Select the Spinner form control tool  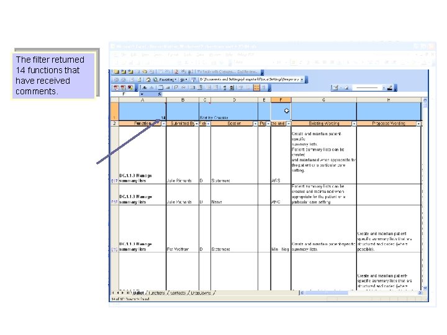tap(232, 87)
